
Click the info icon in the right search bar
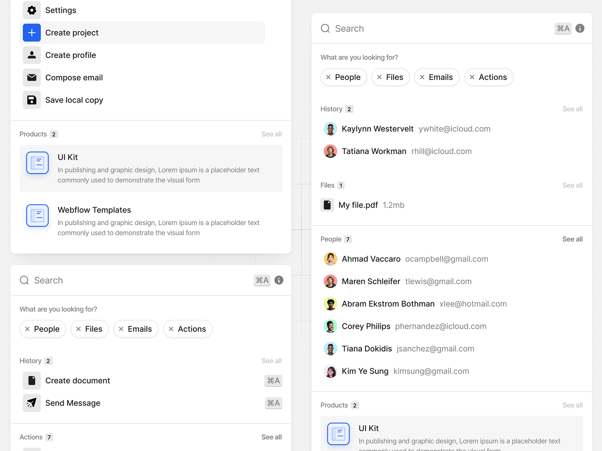click(x=580, y=28)
